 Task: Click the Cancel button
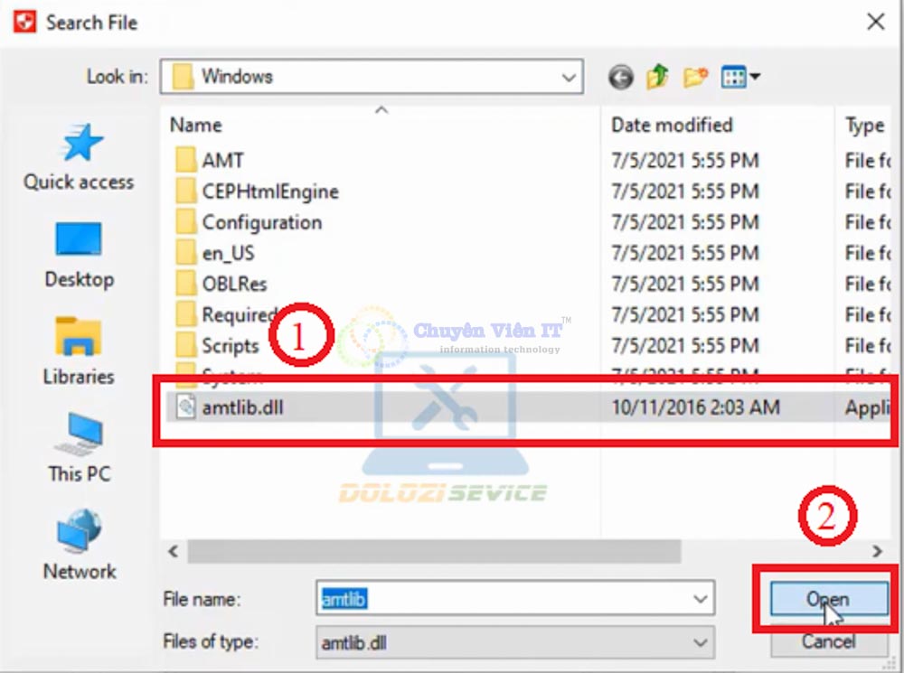coord(828,641)
